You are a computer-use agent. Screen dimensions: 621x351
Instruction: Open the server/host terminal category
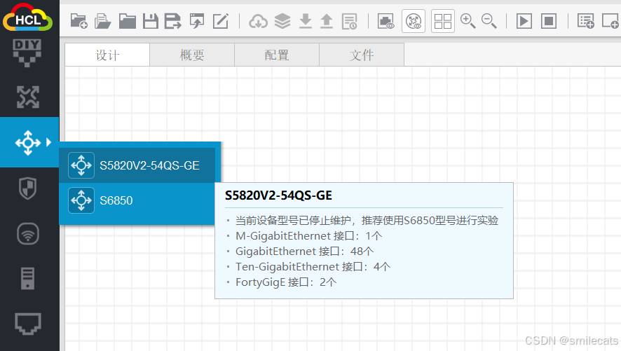click(x=28, y=278)
